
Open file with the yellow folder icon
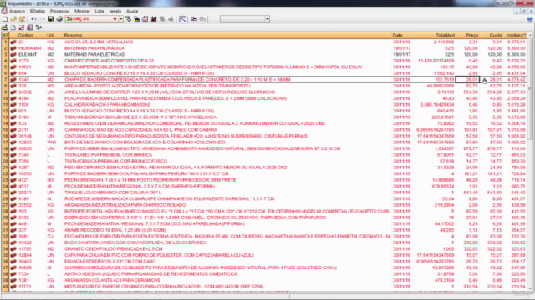click(x=13, y=19)
